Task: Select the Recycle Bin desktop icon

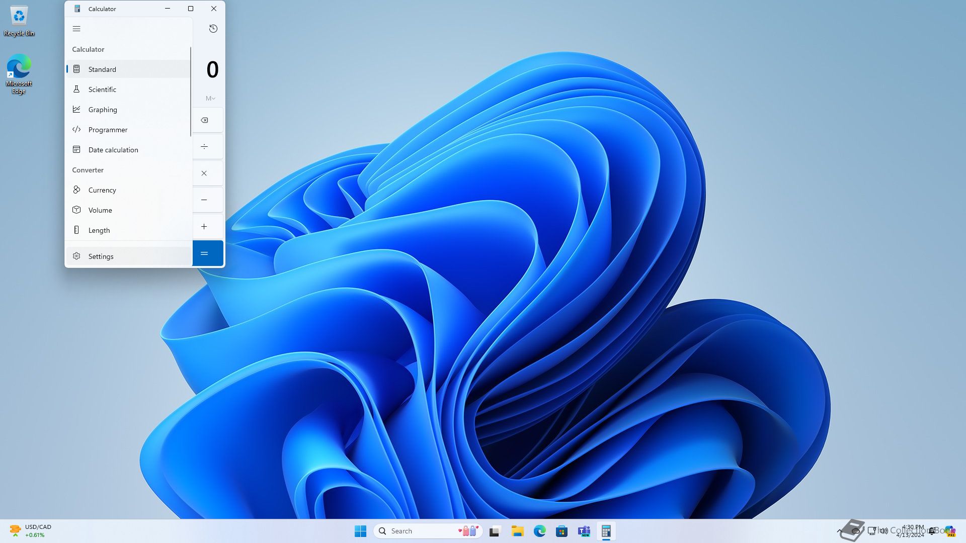Action: click(19, 21)
